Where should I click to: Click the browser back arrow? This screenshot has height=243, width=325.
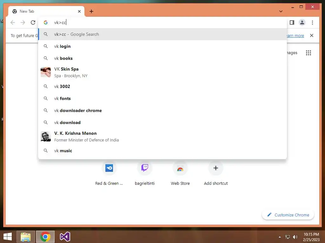(x=13, y=22)
